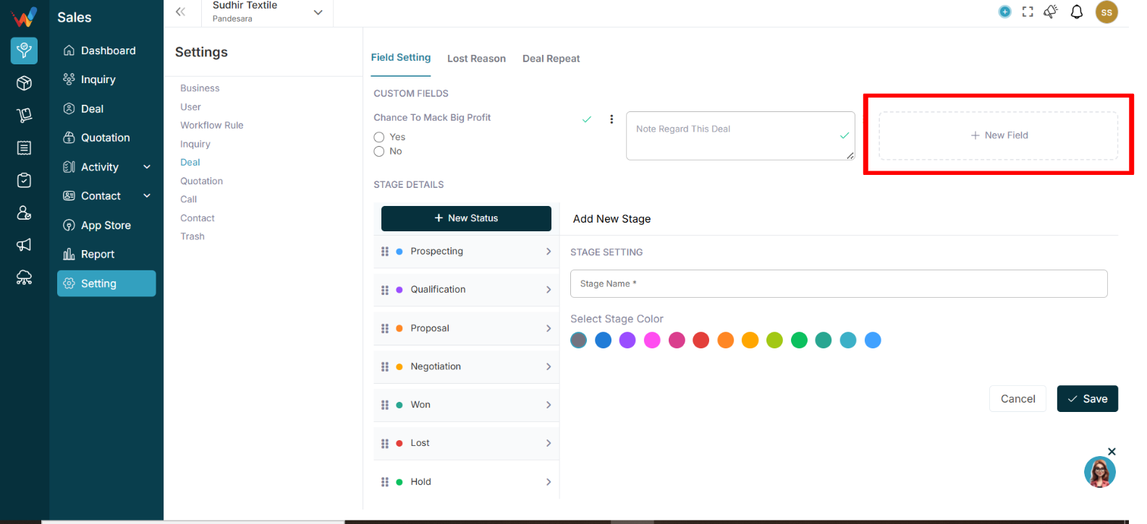Expand the Prospecting stage chevron
Screen dimensions: 1147x524
(549, 252)
